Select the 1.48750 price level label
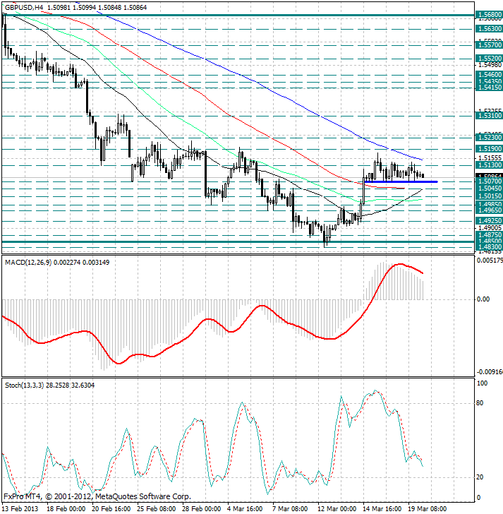The width and height of the screenshot is (503, 514). [489, 235]
